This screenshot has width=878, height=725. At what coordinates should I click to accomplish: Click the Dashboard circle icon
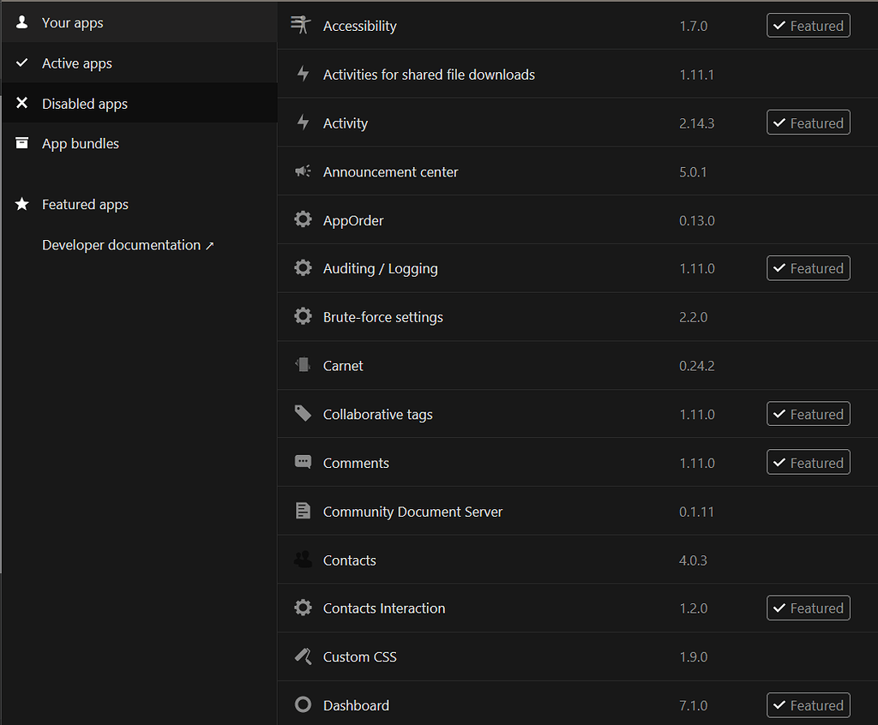303,705
